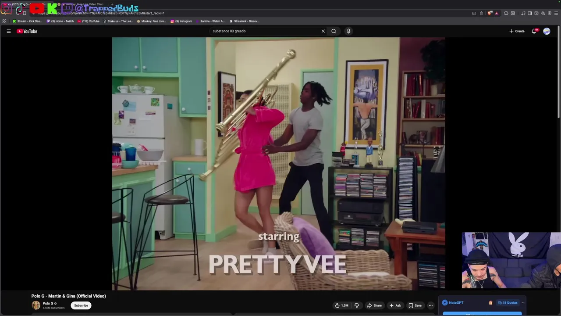Open YouTube notifications bell

tap(534, 31)
